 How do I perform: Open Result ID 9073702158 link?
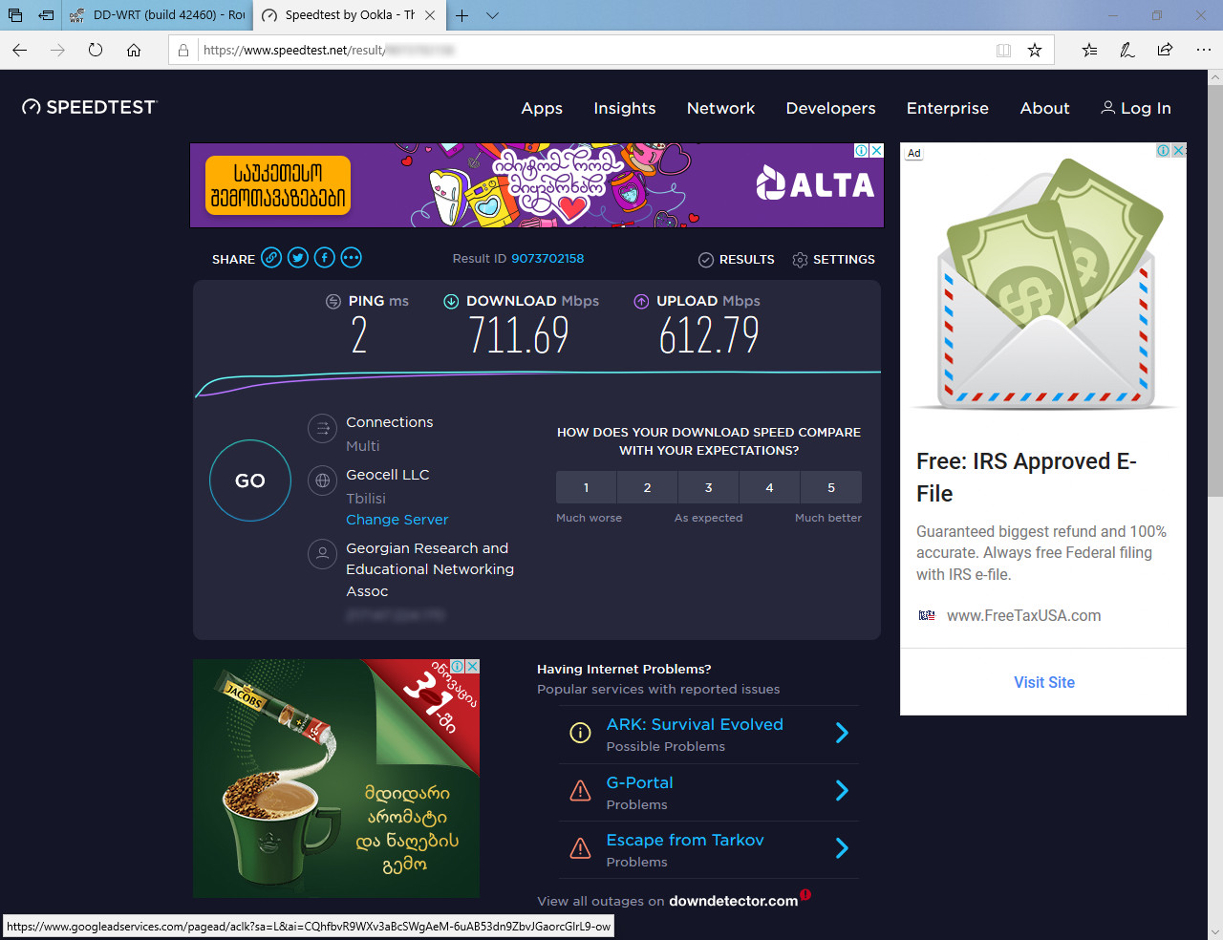tap(547, 258)
